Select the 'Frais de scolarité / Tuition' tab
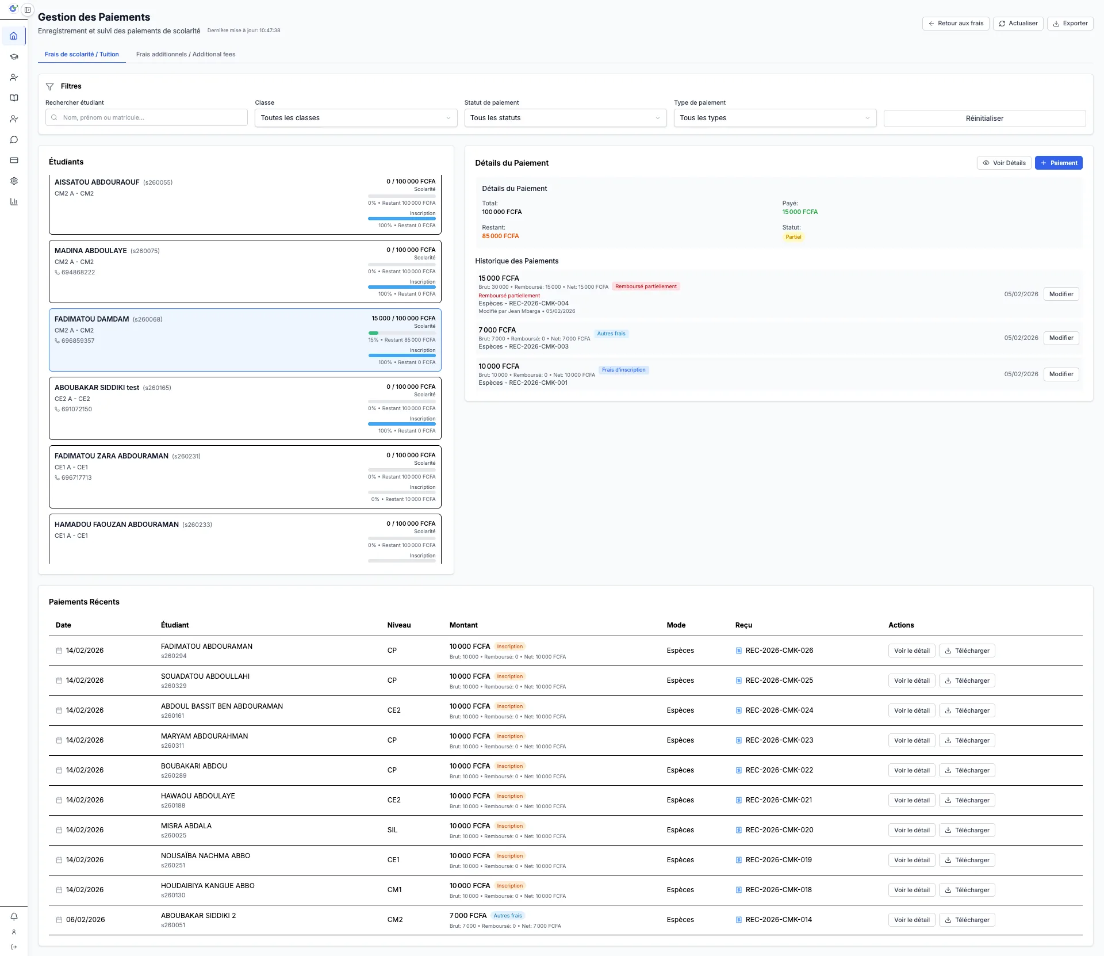 82,54
